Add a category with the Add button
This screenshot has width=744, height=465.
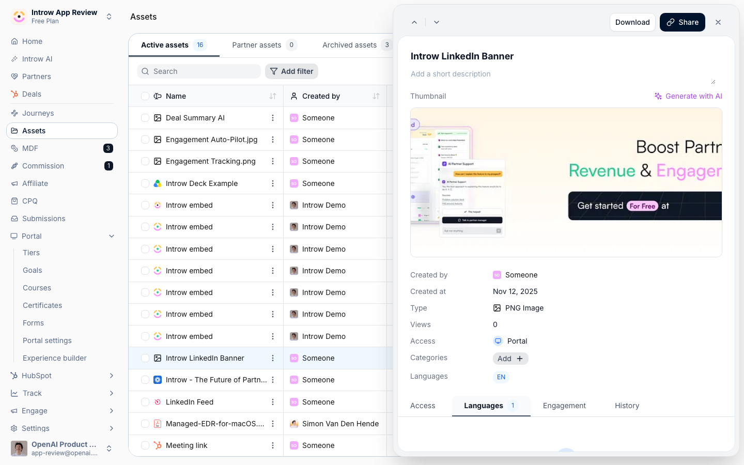pos(510,359)
